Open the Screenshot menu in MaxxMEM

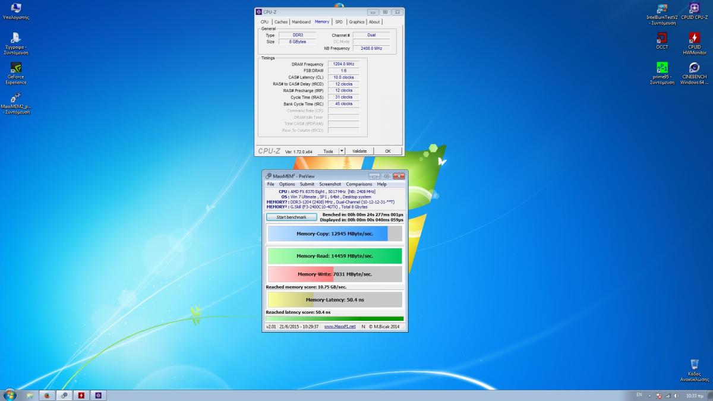click(330, 184)
